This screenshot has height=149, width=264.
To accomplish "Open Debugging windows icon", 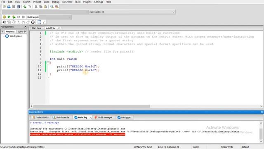I will tap(39, 22).
